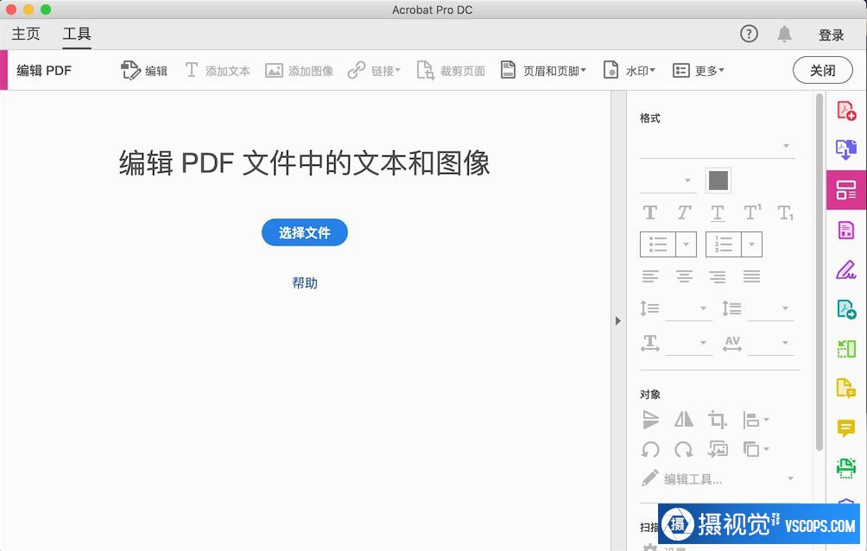Image resolution: width=867 pixels, height=551 pixels.
Task: Open yellow document note sidebar tool
Action: 846,389
